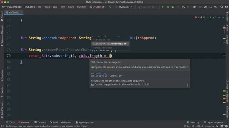229x128 pixels.
Task: Open Project Structure from the toolbar folder icon
Action: point(195,7)
